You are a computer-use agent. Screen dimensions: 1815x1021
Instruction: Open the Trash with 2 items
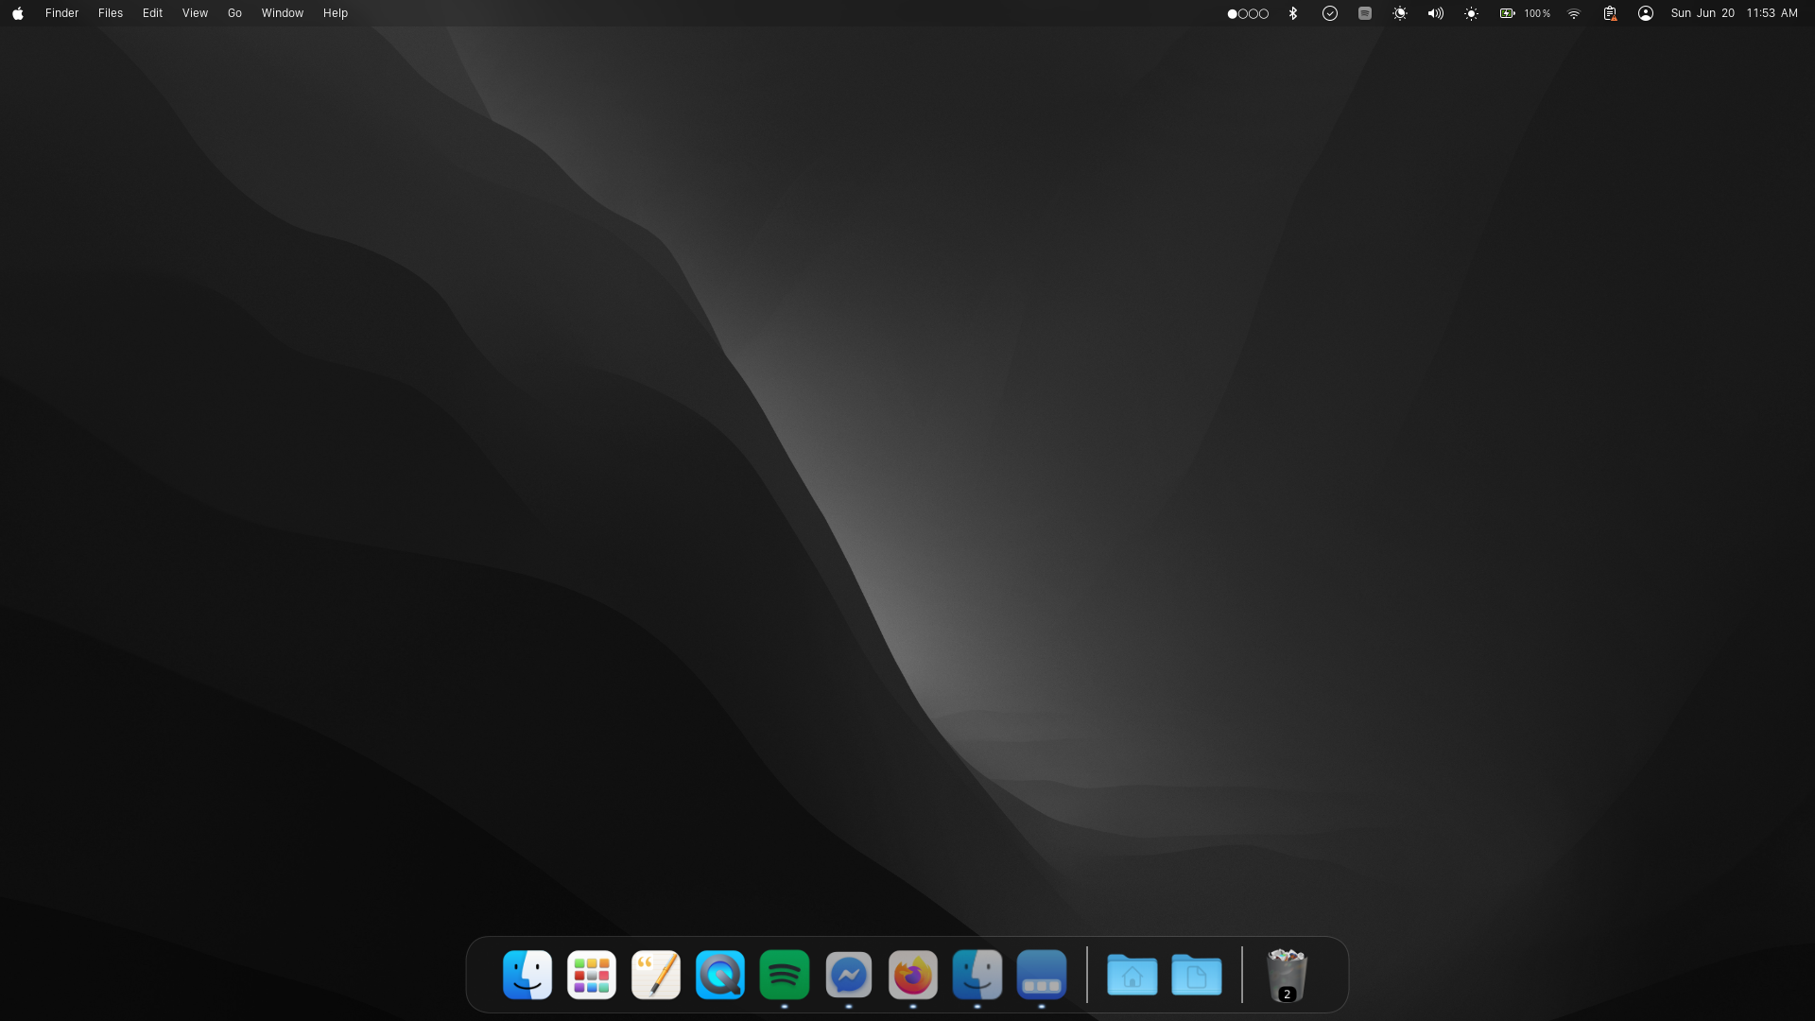pos(1287,975)
